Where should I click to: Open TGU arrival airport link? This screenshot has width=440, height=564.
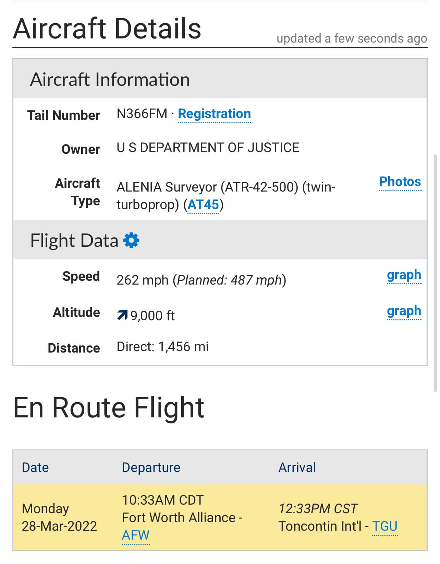click(x=385, y=526)
